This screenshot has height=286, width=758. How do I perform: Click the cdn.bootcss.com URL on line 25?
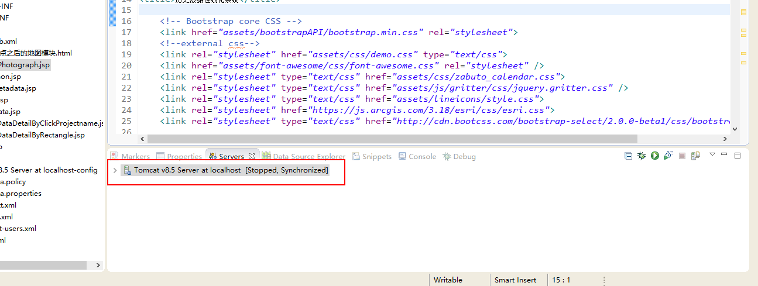pos(562,121)
